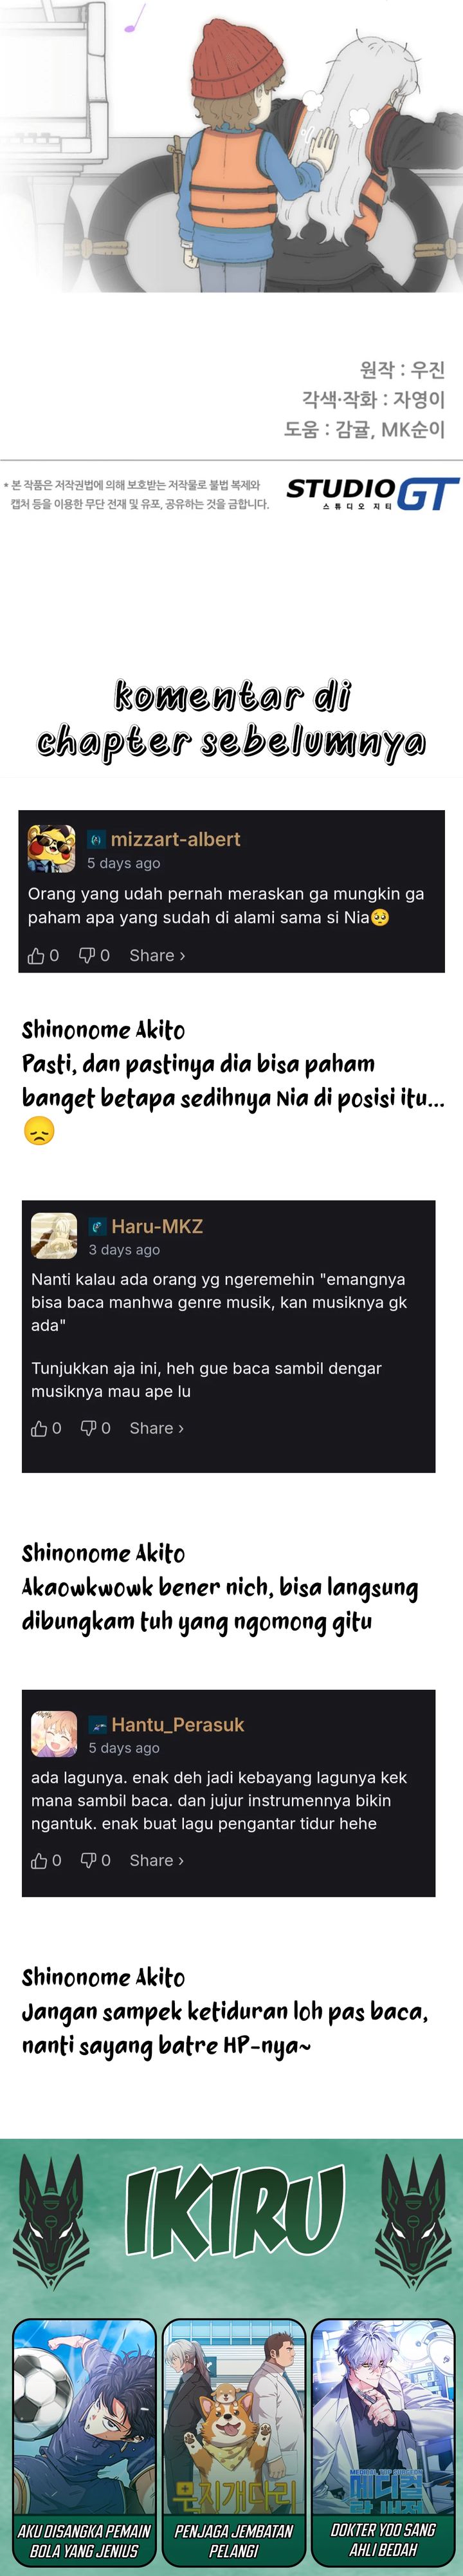Open Haru-MKZ's avatar picture
This screenshot has width=463, height=2576.
coord(54,1236)
